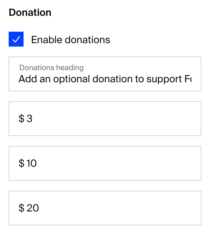Select the $ 3 donation amount field
Viewport: 212px width, 236px height.
(105, 119)
